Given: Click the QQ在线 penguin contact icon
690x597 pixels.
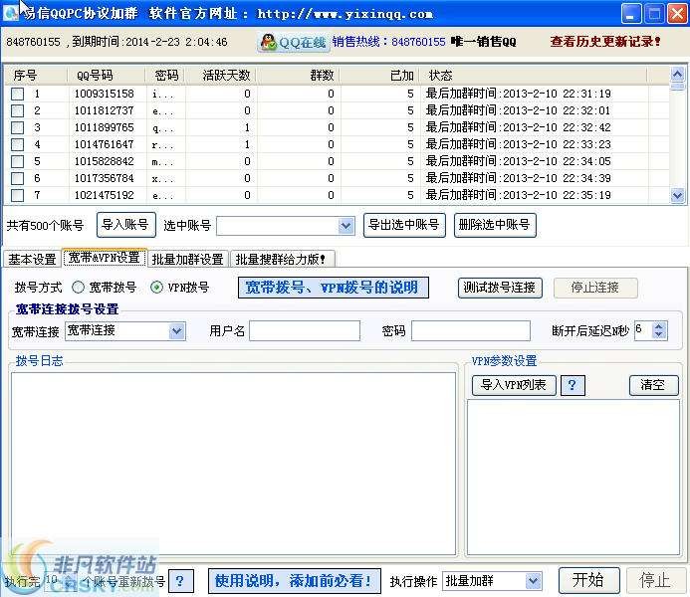Looking at the screenshot, I should coord(294,42).
